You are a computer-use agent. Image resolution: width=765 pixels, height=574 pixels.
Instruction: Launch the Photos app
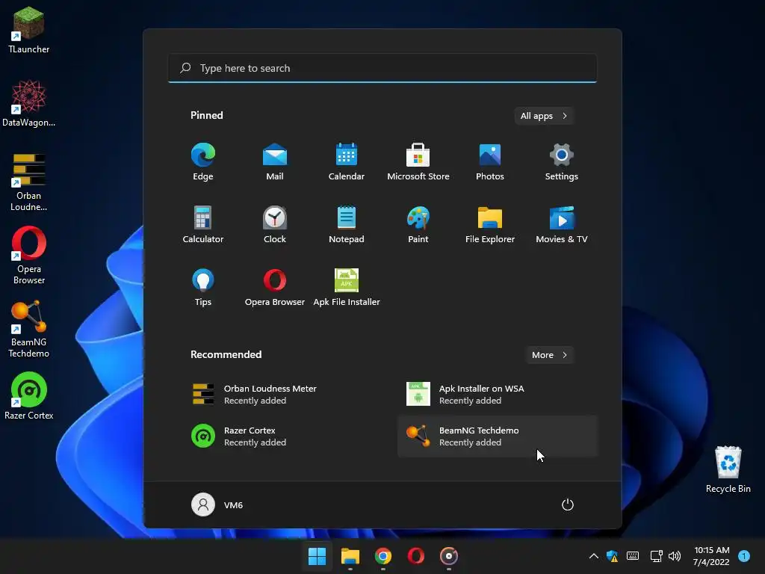(x=490, y=162)
